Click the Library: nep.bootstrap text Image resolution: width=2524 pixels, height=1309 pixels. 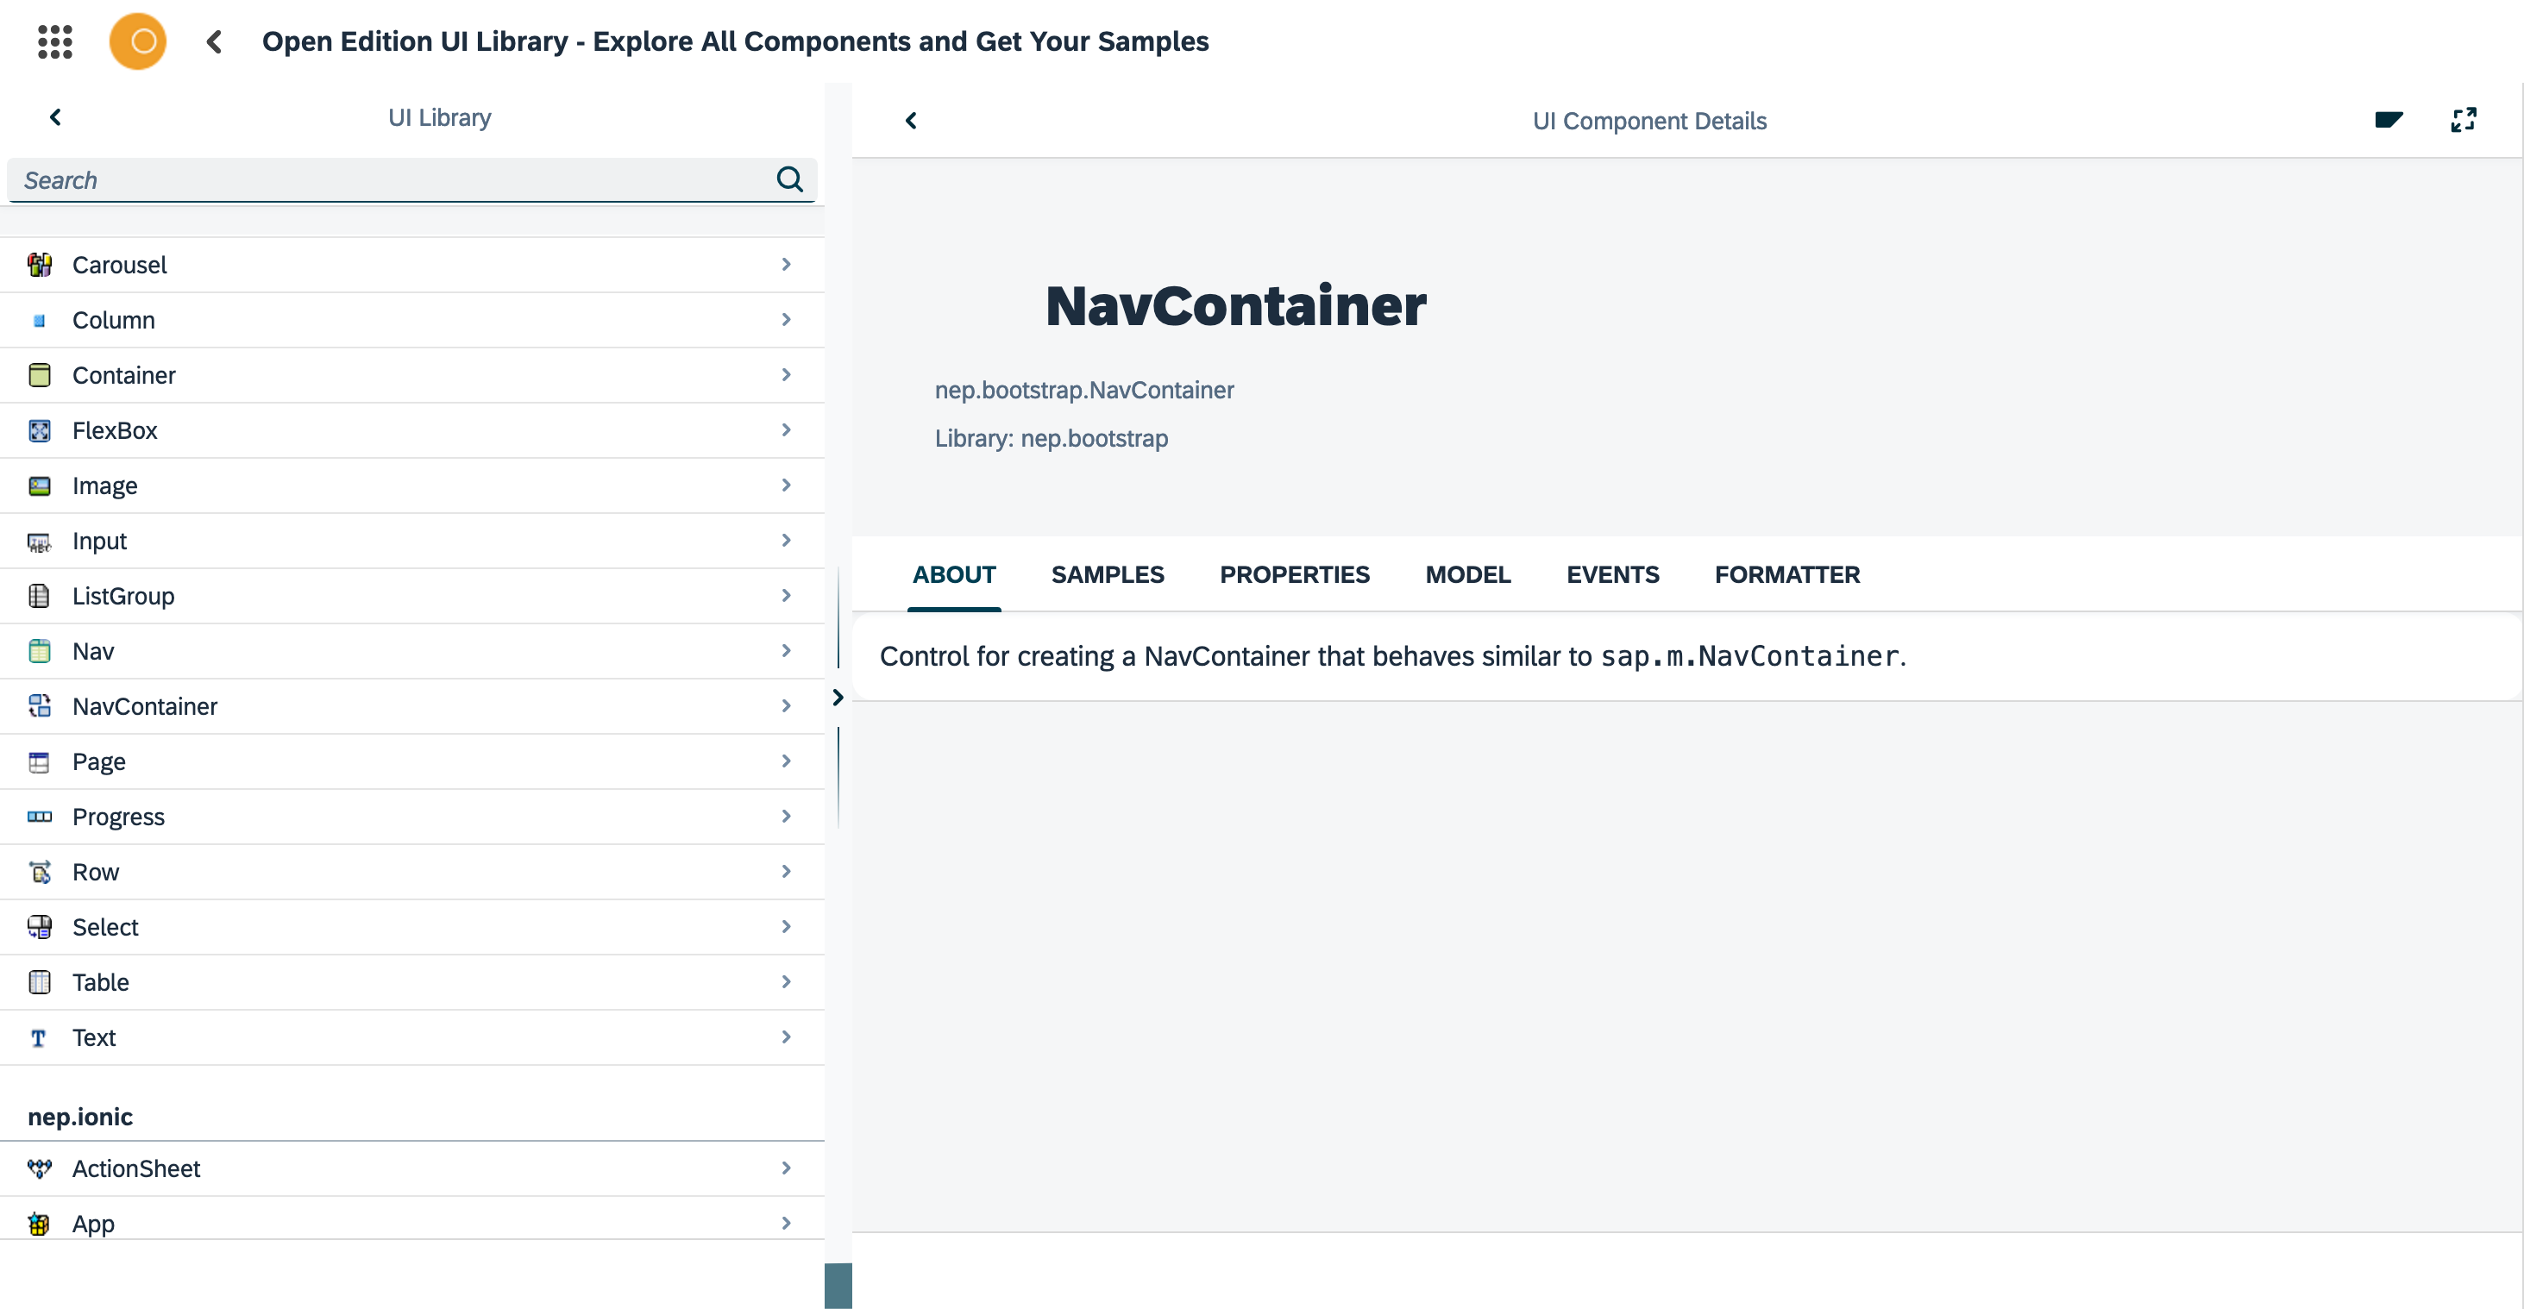click(x=1051, y=438)
